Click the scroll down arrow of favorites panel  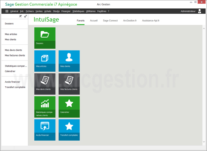coord(204,142)
